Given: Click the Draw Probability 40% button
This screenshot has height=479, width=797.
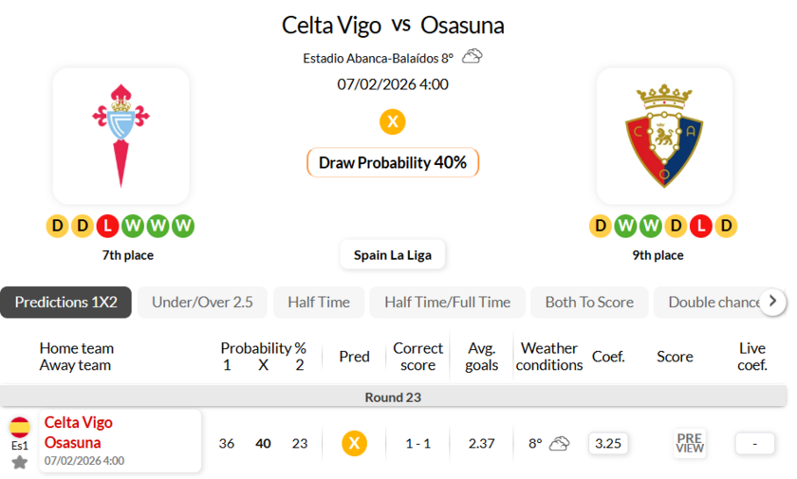Looking at the screenshot, I should pyautogui.click(x=393, y=162).
